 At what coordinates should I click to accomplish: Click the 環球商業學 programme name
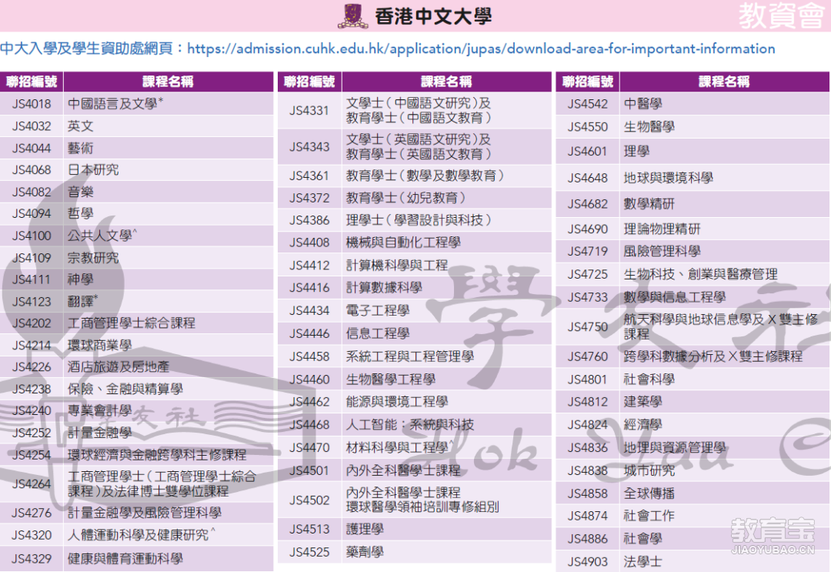click(x=99, y=345)
